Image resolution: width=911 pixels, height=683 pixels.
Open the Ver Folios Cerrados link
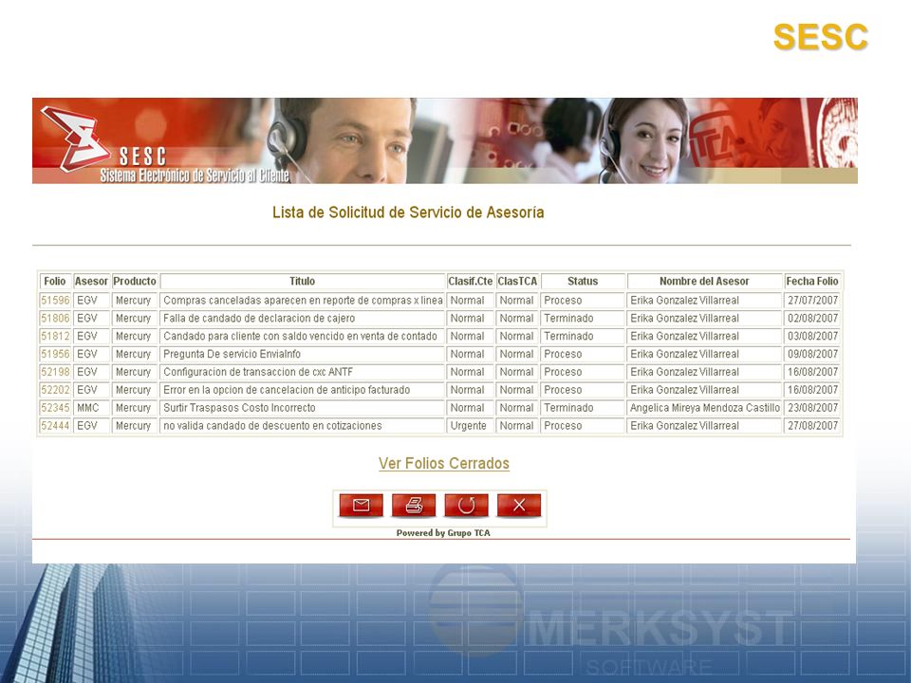[444, 464]
